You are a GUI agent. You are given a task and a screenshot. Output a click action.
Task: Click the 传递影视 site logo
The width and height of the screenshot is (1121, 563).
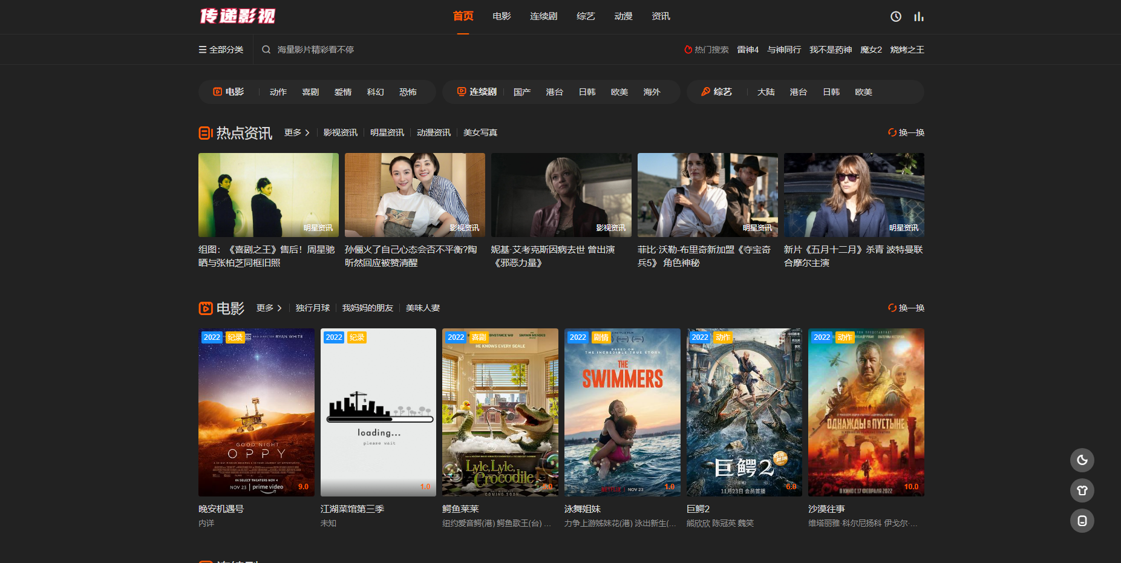[x=238, y=16]
